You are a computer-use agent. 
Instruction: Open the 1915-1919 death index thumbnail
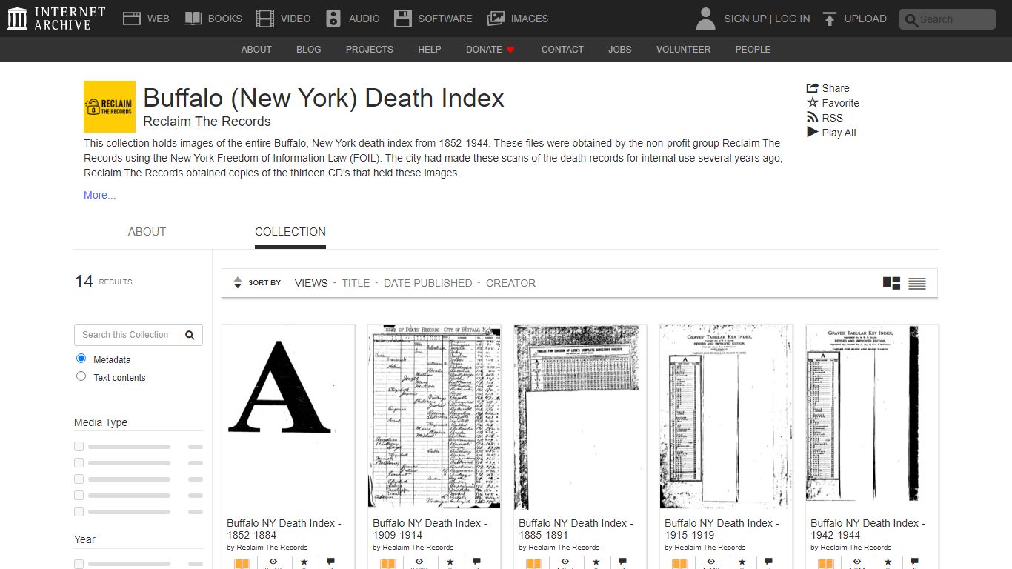726,416
